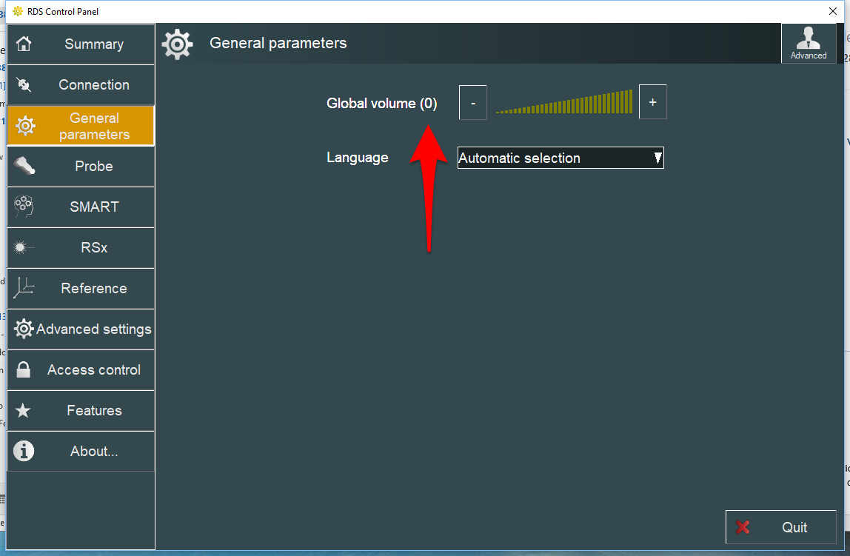Screen dimensions: 850x556
Task: Click the probe device icon
Action: [24, 166]
